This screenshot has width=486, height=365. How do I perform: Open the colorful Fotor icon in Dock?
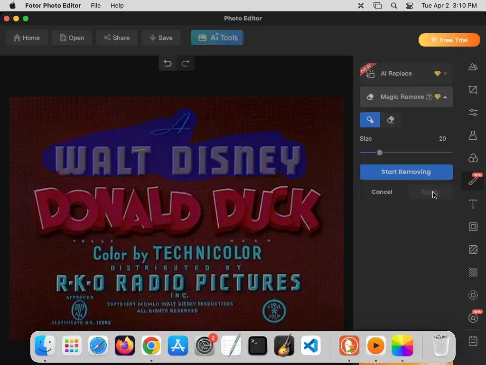tap(402, 346)
